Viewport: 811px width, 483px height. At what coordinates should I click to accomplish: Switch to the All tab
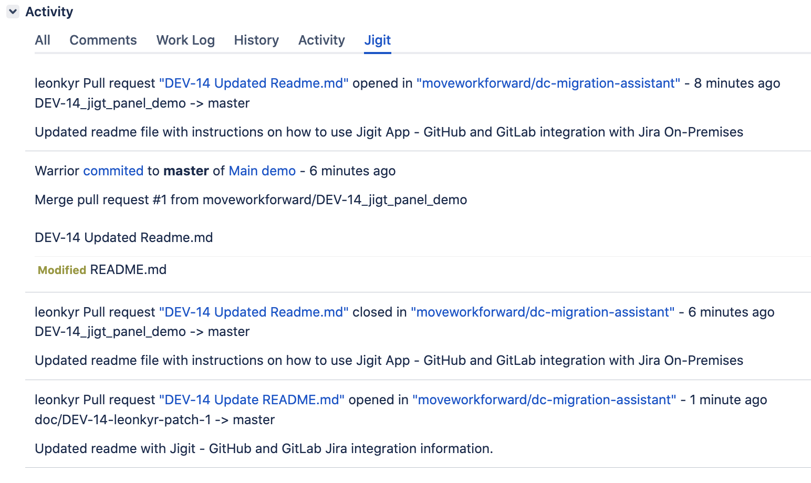point(43,40)
